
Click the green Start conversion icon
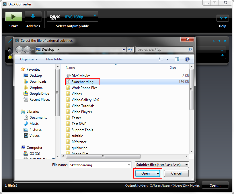coord(13,16)
